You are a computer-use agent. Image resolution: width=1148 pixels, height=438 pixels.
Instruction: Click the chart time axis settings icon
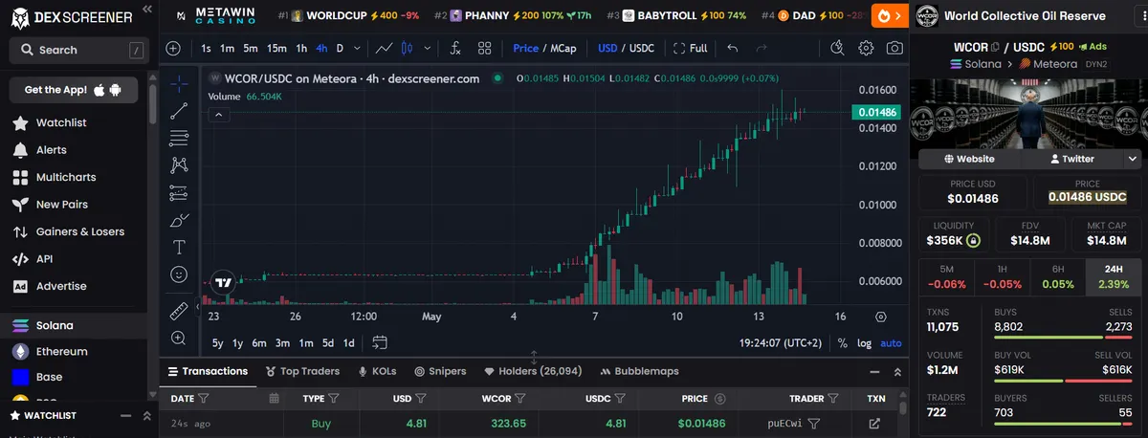880,316
